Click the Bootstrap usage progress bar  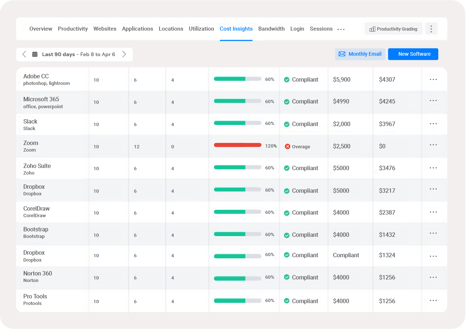pyautogui.click(x=238, y=234)
